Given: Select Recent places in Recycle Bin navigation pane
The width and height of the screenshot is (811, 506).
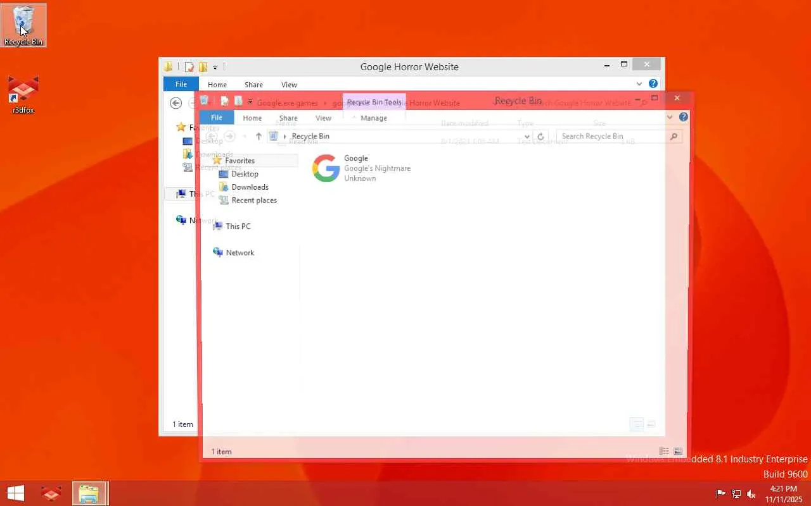Looking at the screenshot, I should coord(254,201).
